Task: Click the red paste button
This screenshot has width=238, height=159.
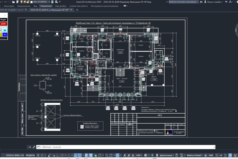Action: 3,24
